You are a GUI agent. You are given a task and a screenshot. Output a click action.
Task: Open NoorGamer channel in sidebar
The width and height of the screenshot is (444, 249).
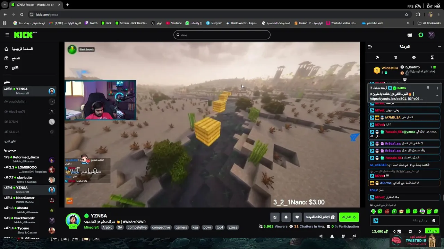pos(29,200)
